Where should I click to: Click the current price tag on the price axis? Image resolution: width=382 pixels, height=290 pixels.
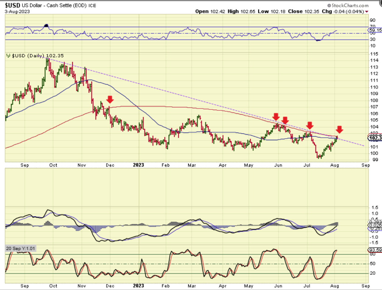point(375,138)
